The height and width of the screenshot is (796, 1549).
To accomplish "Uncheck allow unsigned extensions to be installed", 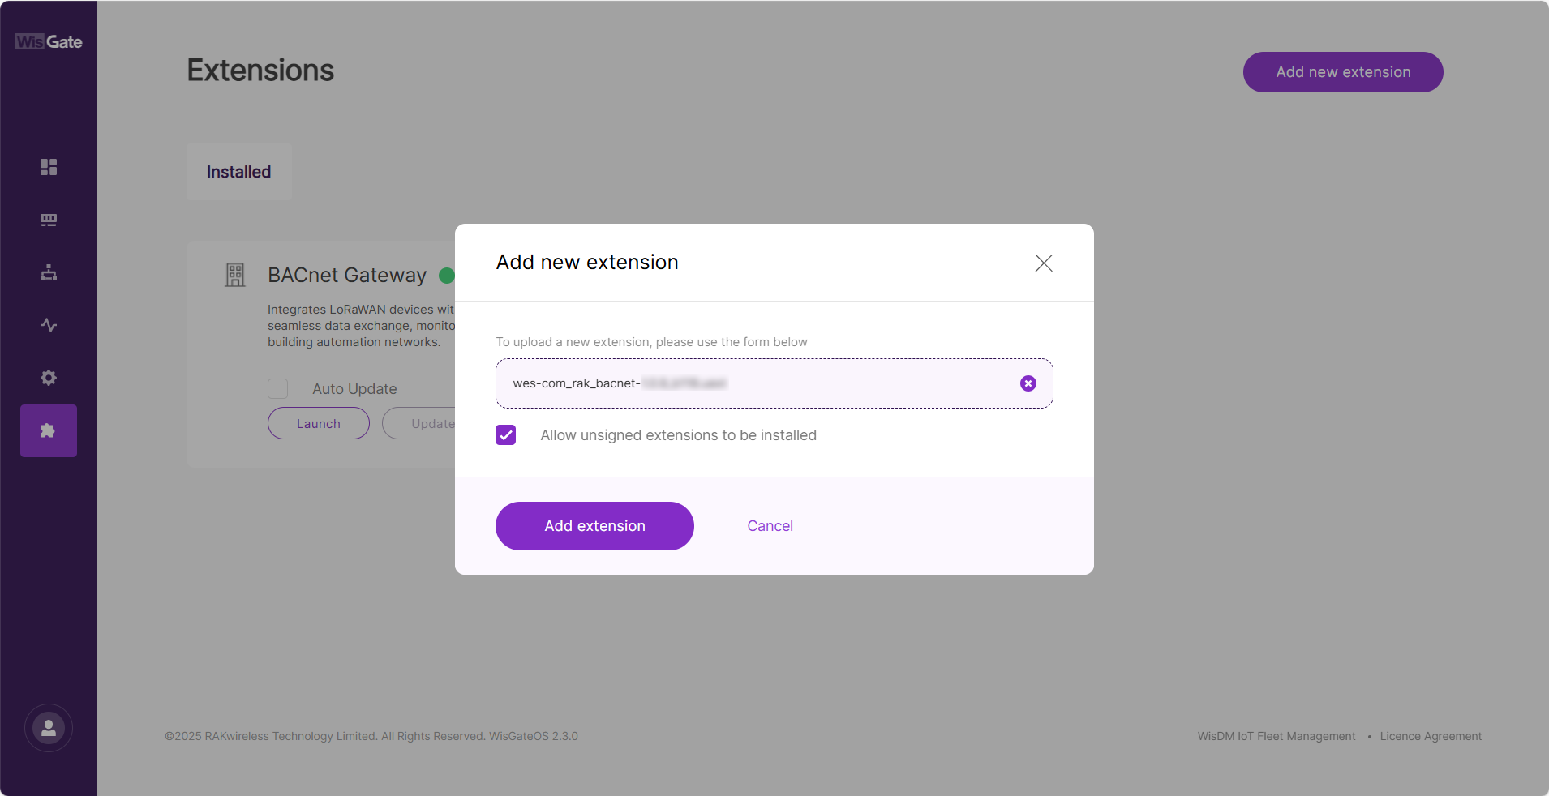I will 504,435.
